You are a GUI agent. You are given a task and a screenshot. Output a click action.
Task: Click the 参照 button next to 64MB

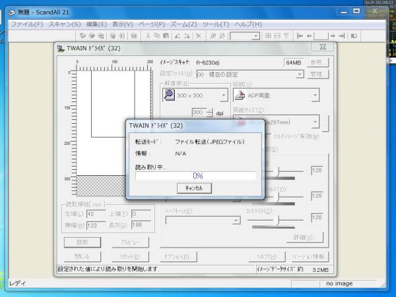(x=318, y=62)
